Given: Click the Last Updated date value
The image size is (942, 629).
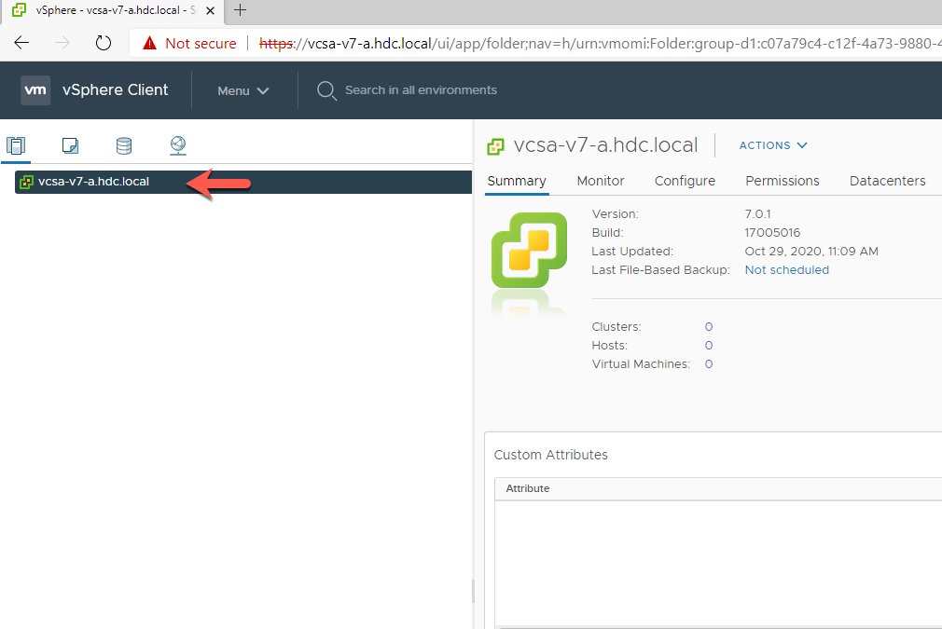Looking at the screenshot, I should pos(811,252).
